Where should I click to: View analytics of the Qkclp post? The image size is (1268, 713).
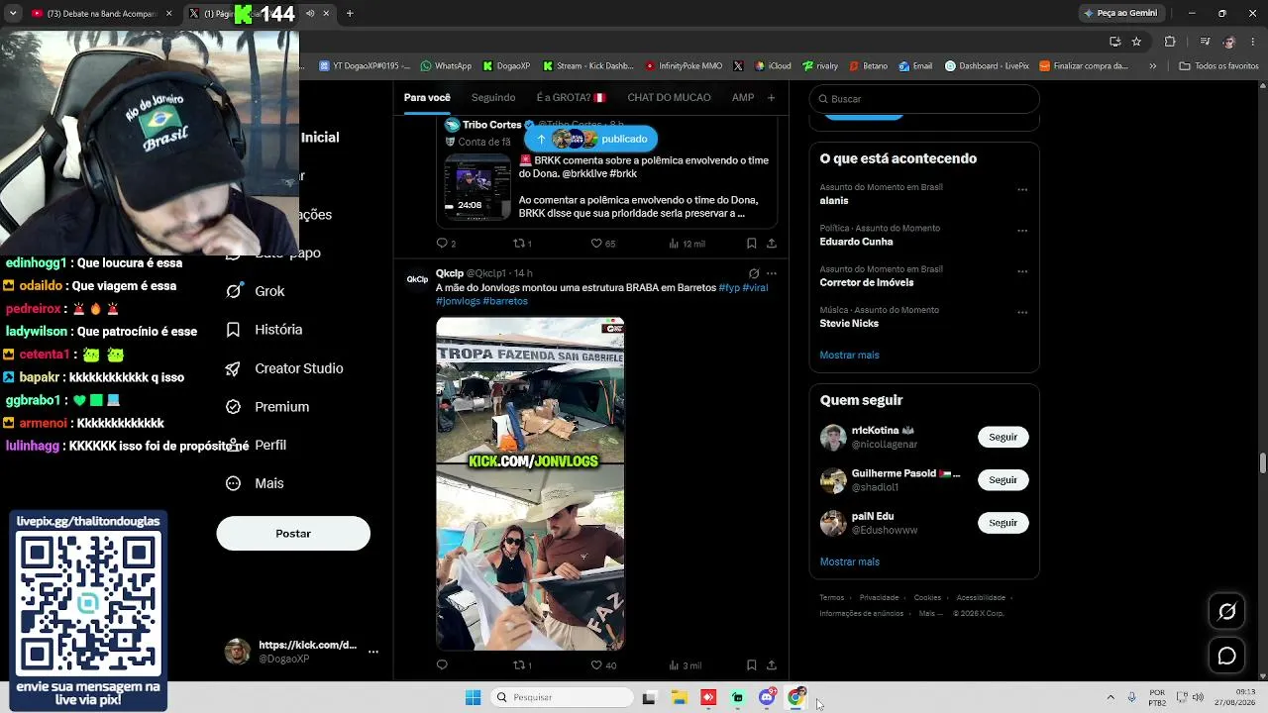coord(685,665)
